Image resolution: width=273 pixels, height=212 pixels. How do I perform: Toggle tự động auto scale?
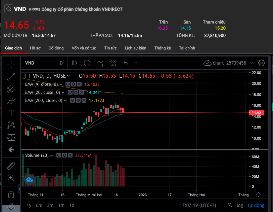point(256,205)
